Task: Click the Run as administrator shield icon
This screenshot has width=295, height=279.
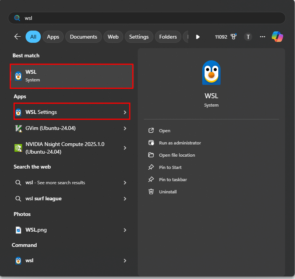Action: (x=151, y=143)
